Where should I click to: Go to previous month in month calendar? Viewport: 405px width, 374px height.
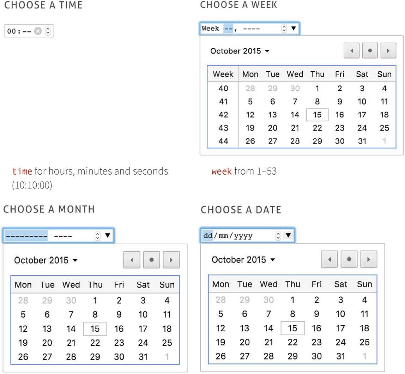point(132,260)
